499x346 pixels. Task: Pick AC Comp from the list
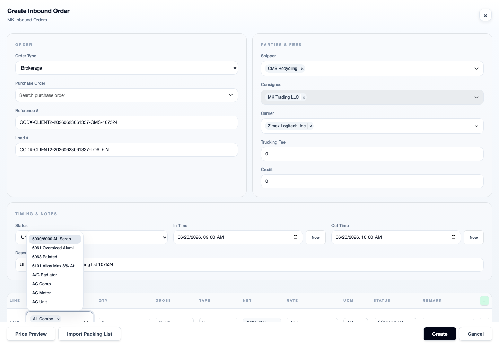click(55, 284)
